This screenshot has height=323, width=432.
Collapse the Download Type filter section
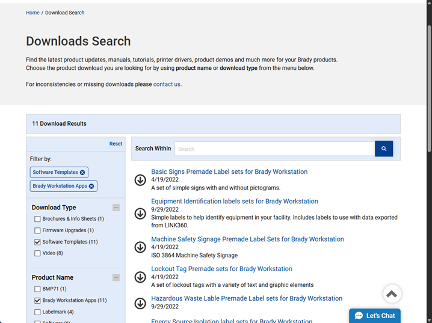coord(116,208)
